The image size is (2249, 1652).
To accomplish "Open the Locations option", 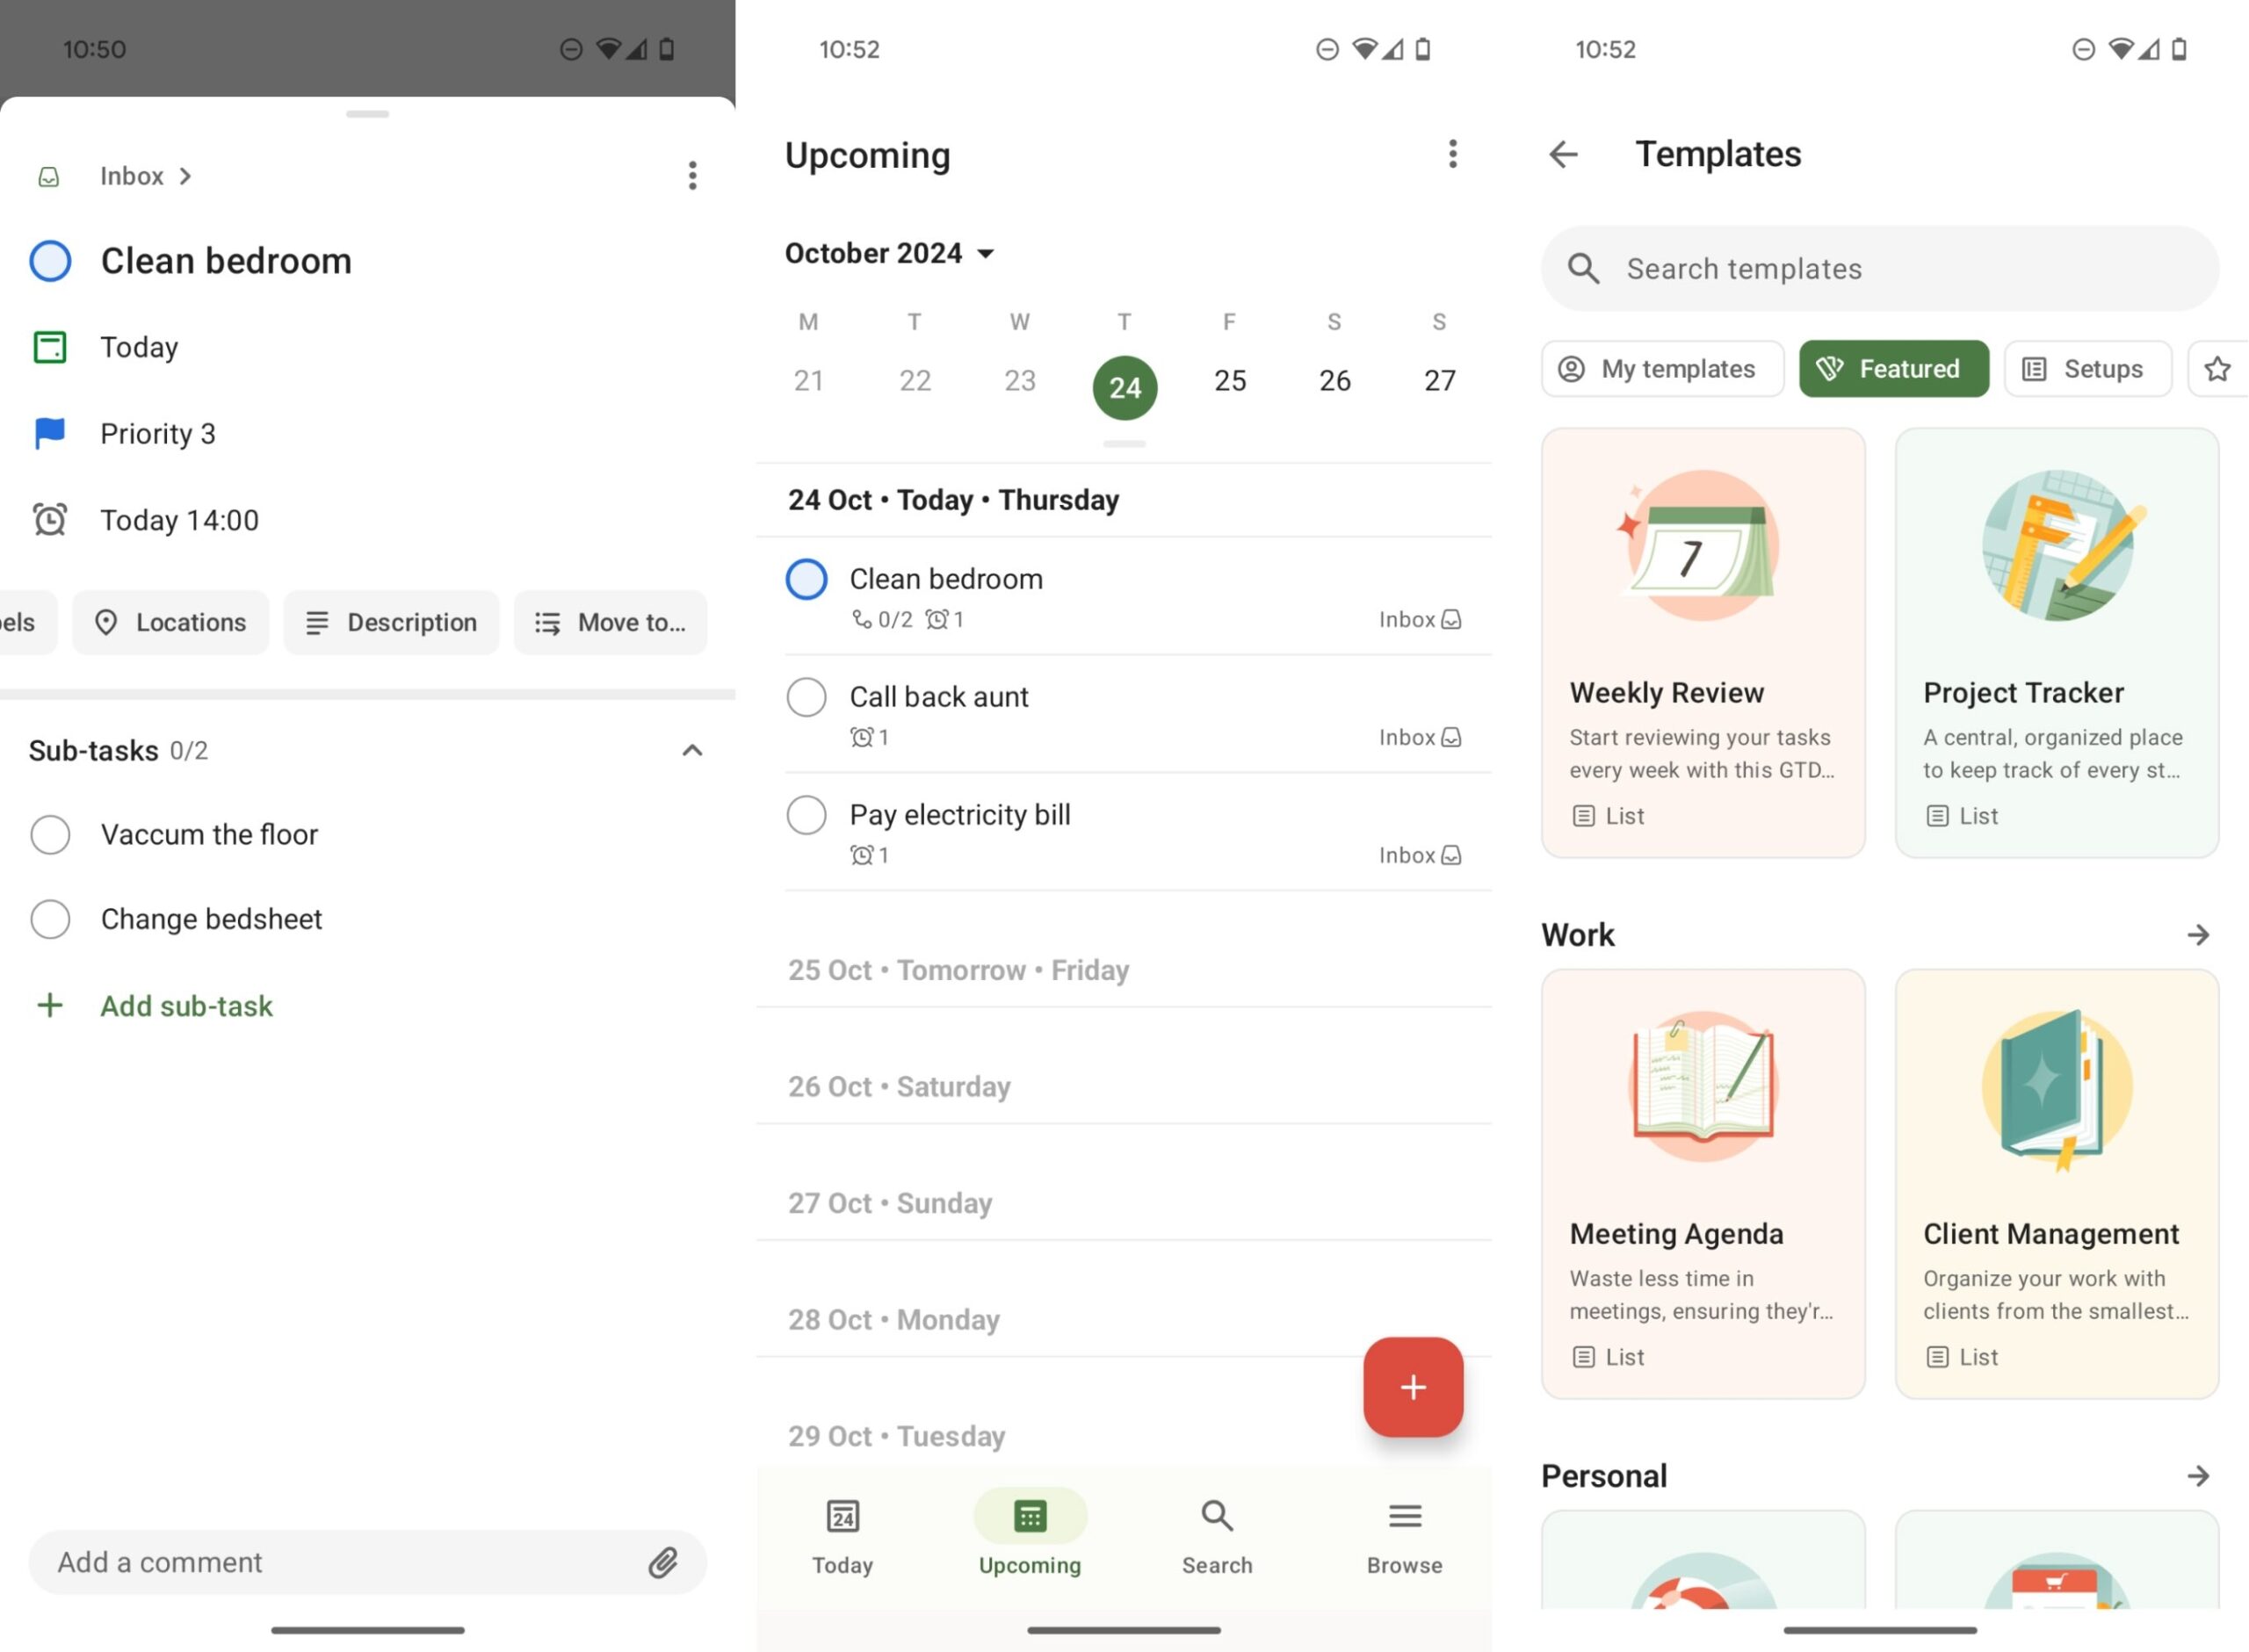I will (170, 622).
